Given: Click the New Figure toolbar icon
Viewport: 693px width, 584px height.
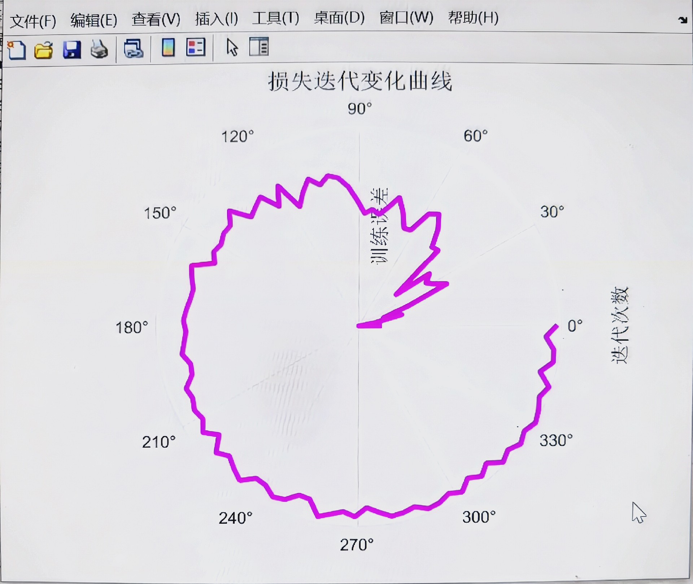Looking at the screenshot, I should pos(17,49).
